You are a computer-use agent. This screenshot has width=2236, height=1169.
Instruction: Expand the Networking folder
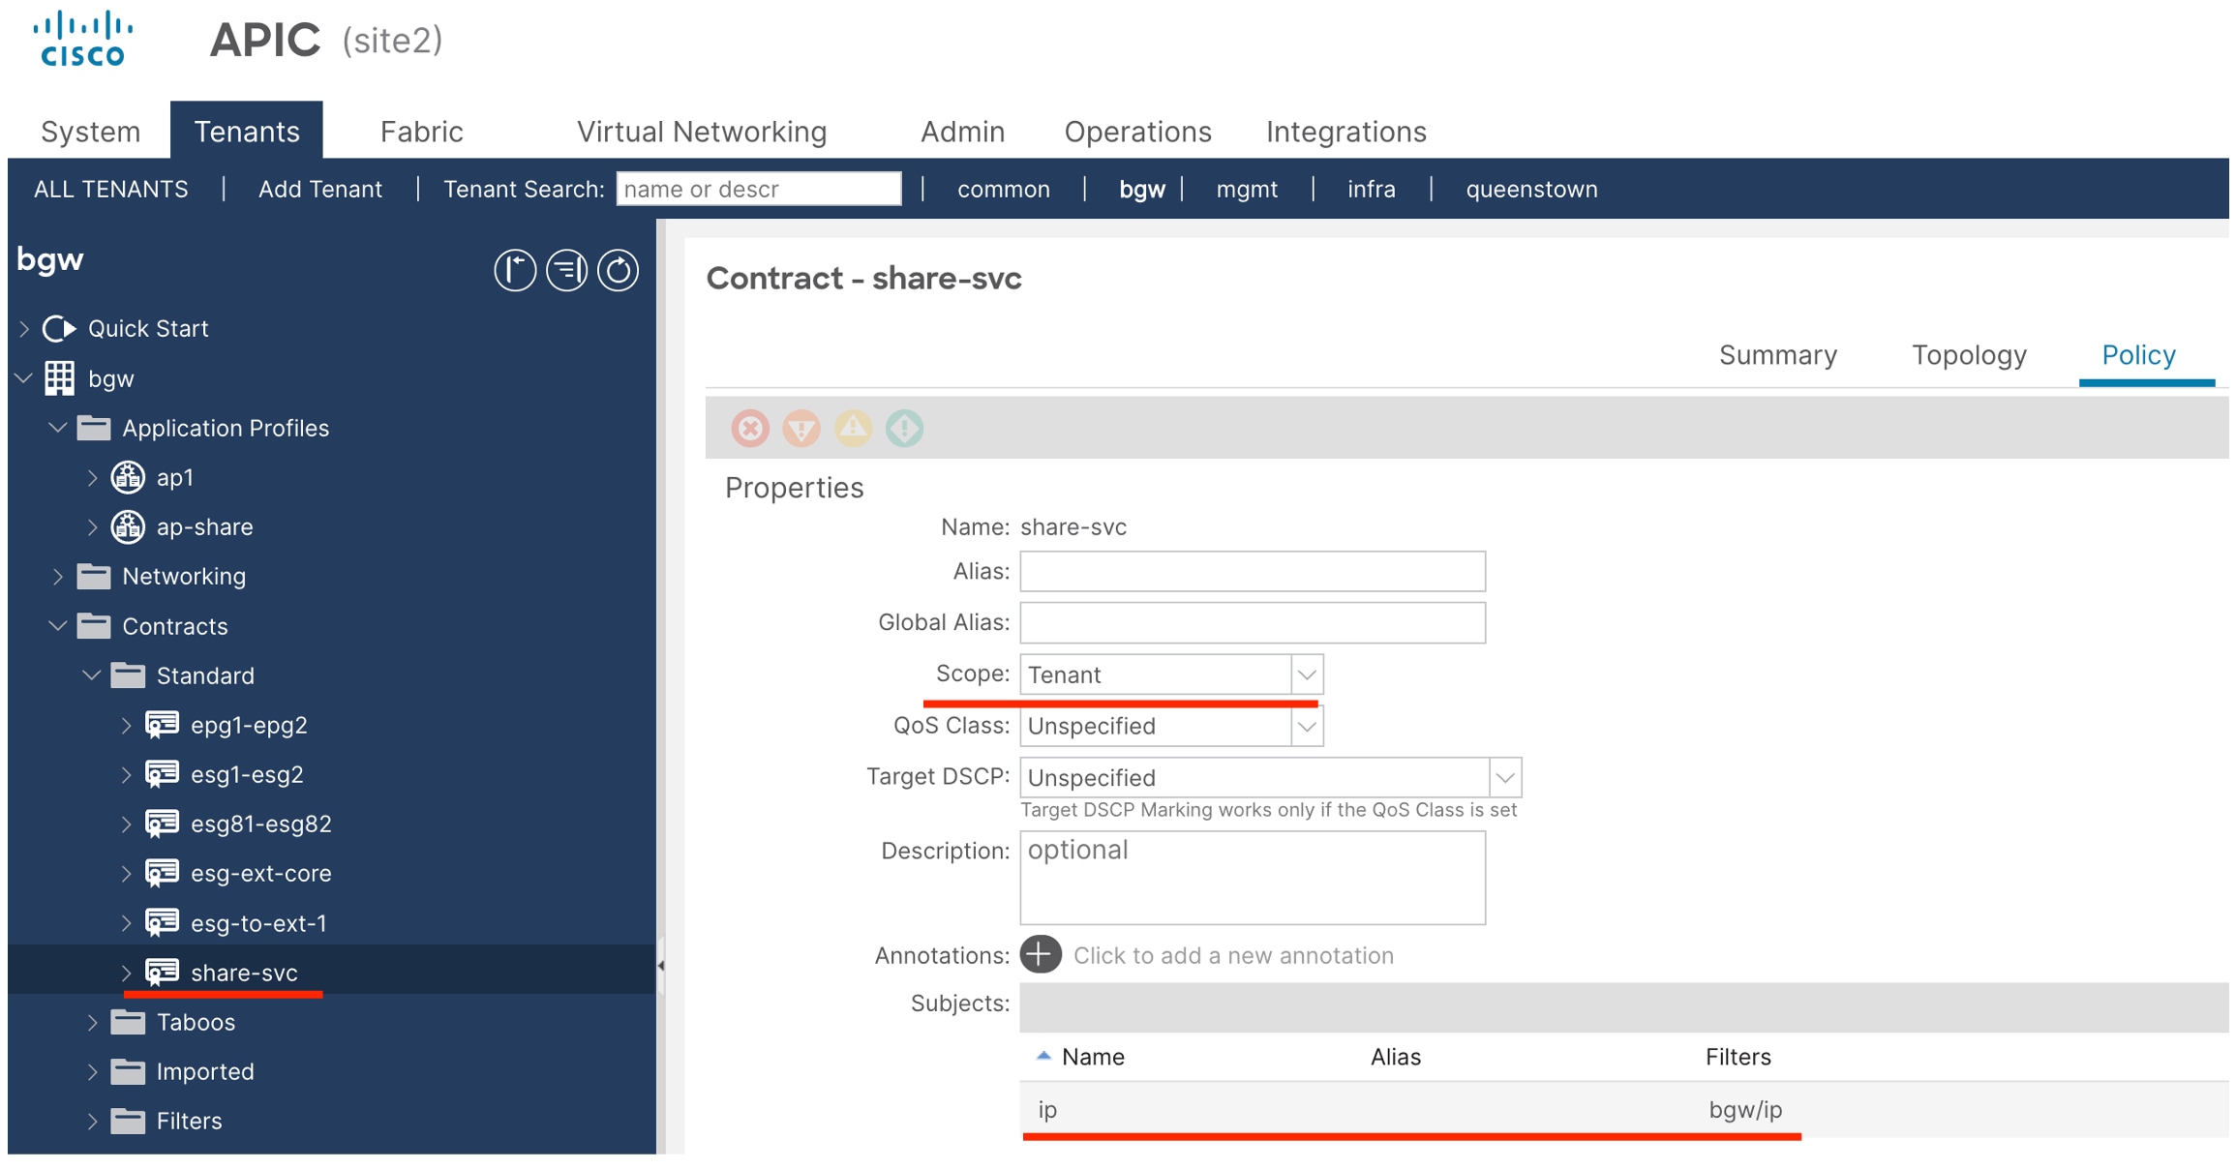click(x=58, y=576)
